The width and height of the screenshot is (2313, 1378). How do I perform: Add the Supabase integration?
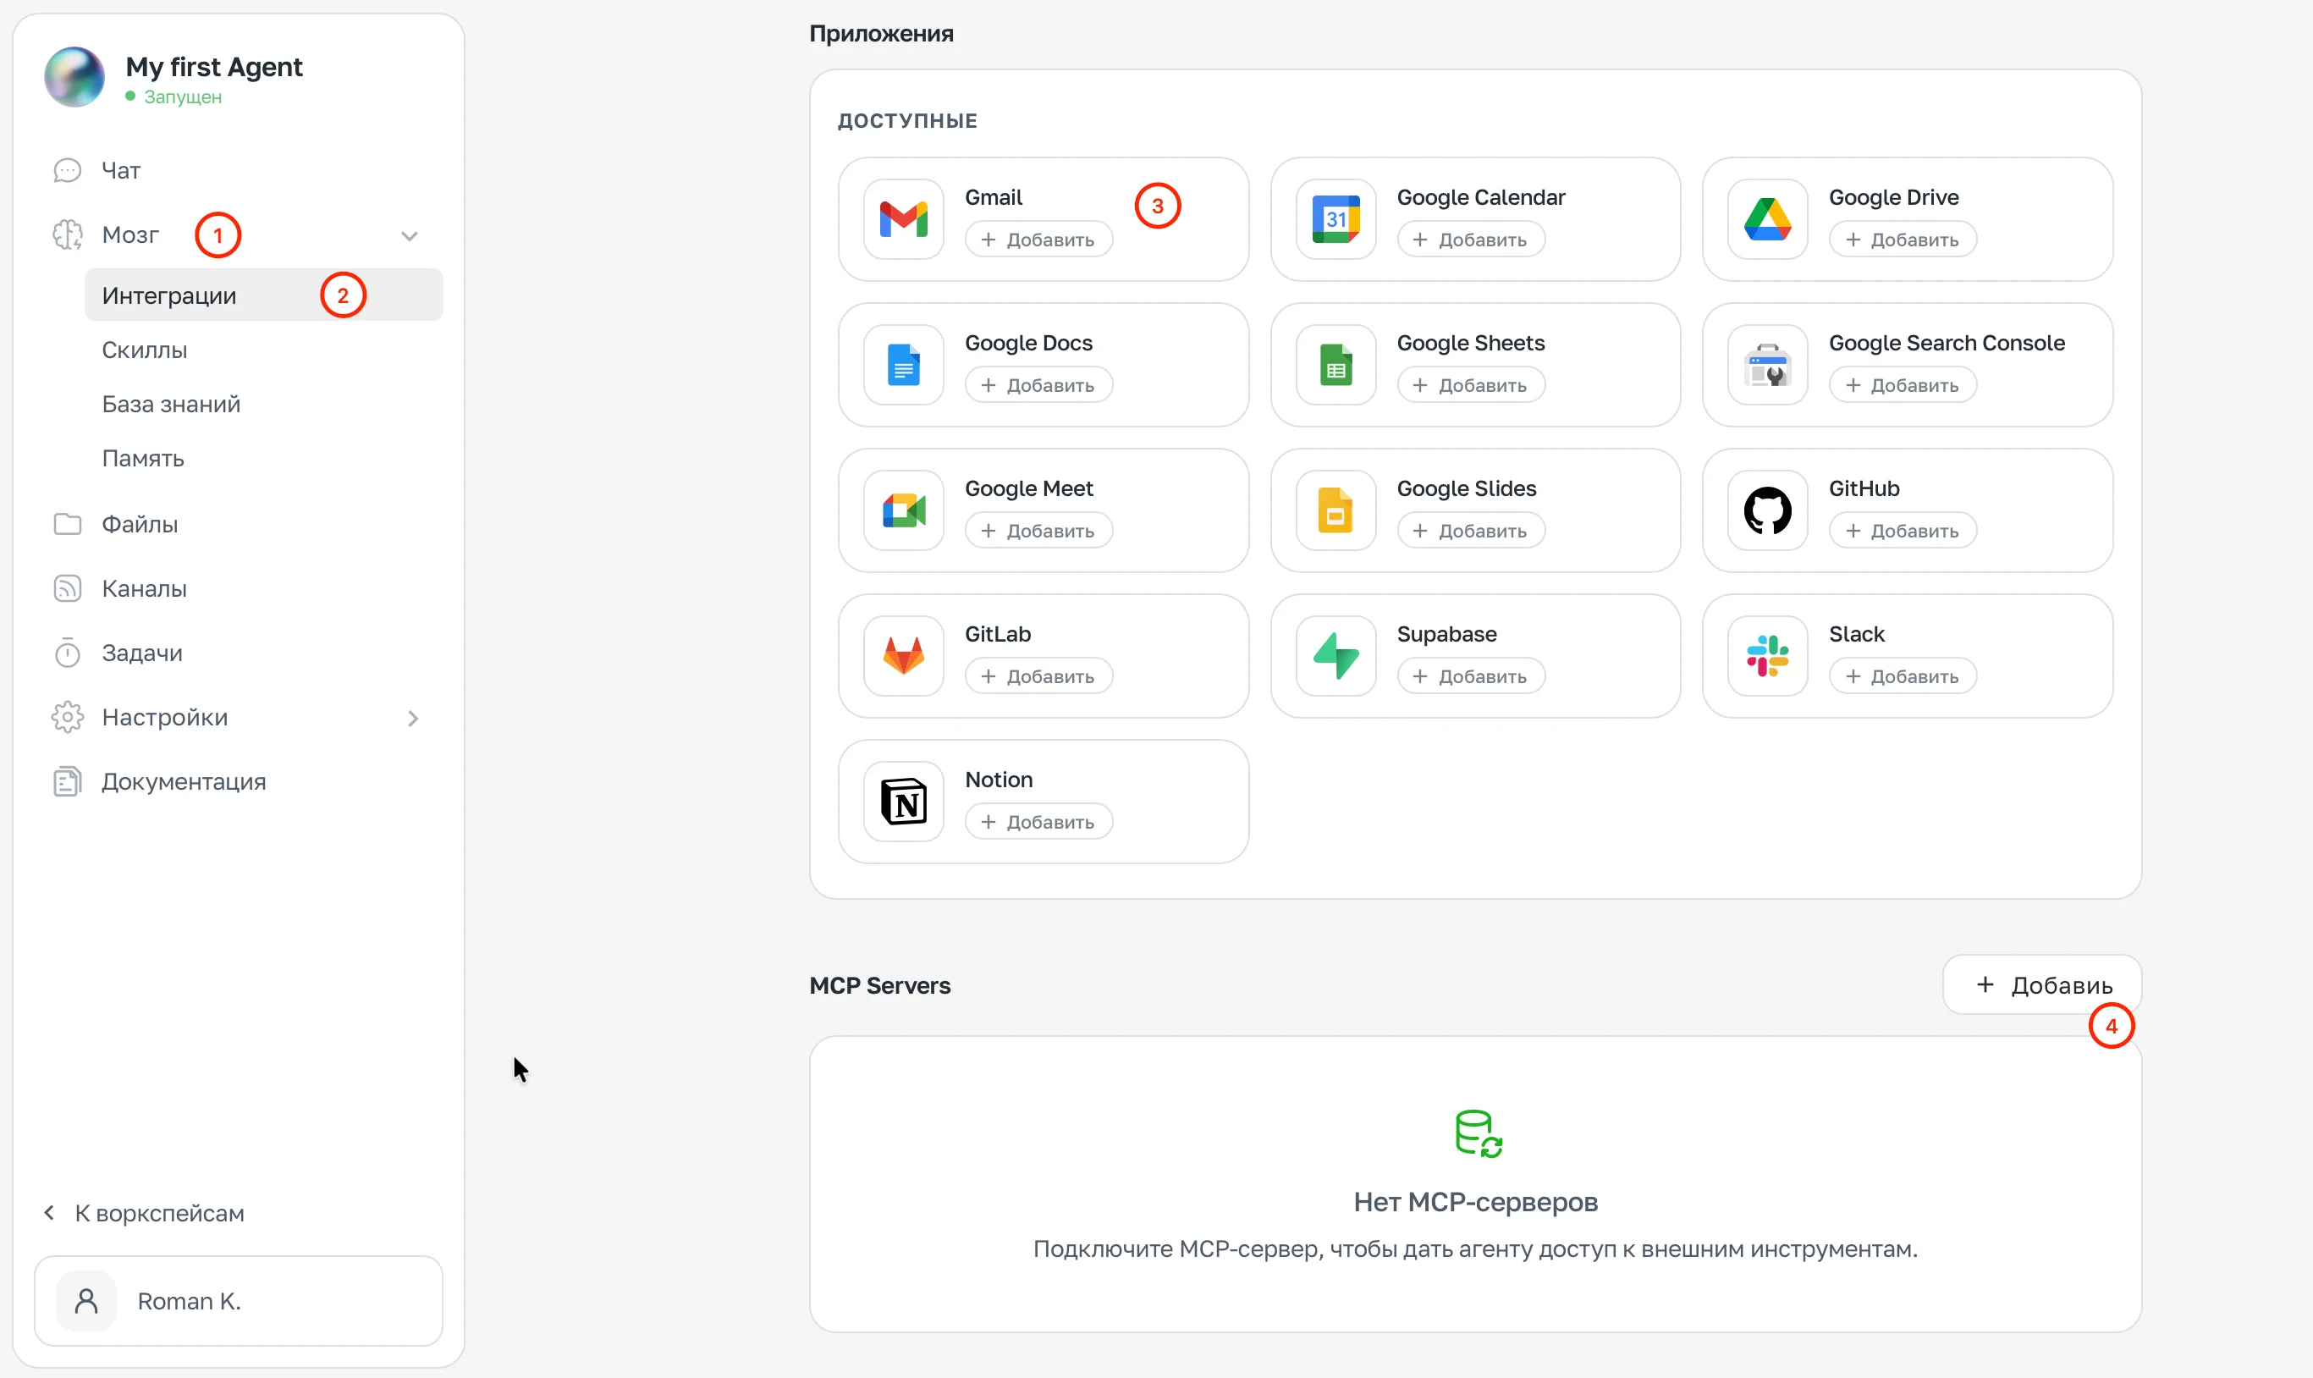[x=1471, y=676]
